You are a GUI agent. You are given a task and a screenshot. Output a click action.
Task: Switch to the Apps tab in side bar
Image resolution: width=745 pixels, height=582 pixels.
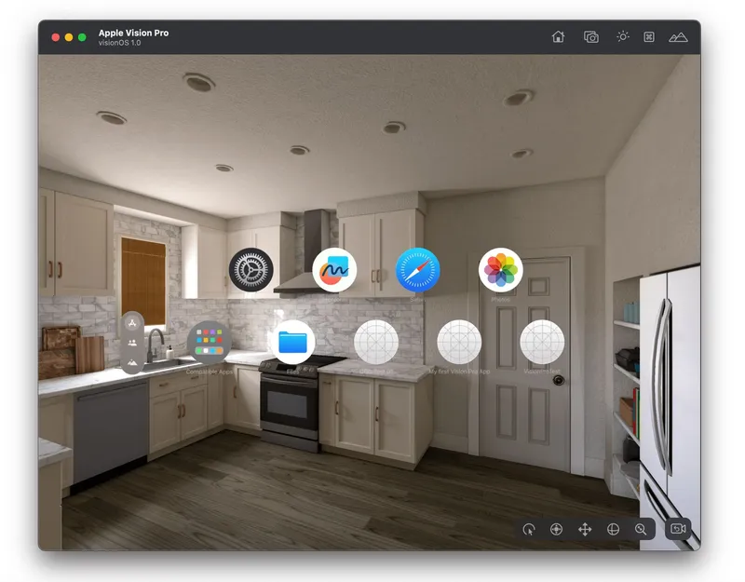tap(132, 324)
